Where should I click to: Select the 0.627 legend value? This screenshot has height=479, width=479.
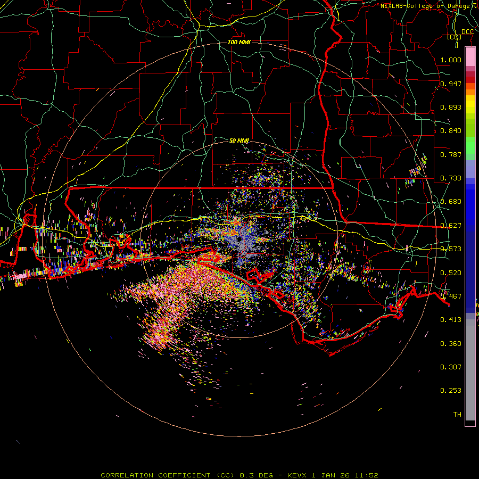451,226
